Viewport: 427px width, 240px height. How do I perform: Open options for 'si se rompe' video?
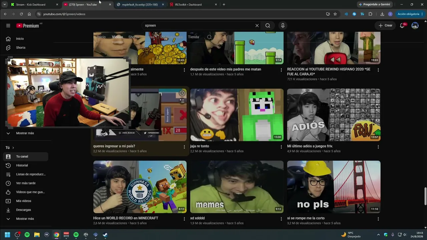(378, 219)
